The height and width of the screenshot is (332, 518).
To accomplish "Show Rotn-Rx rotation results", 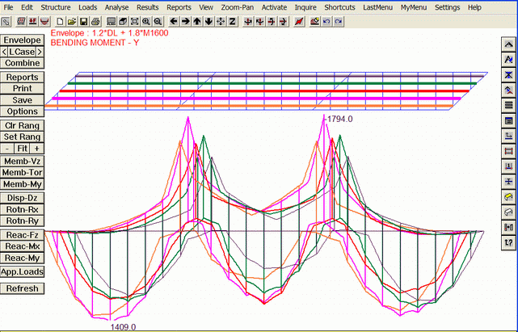I will coord(22,209).
